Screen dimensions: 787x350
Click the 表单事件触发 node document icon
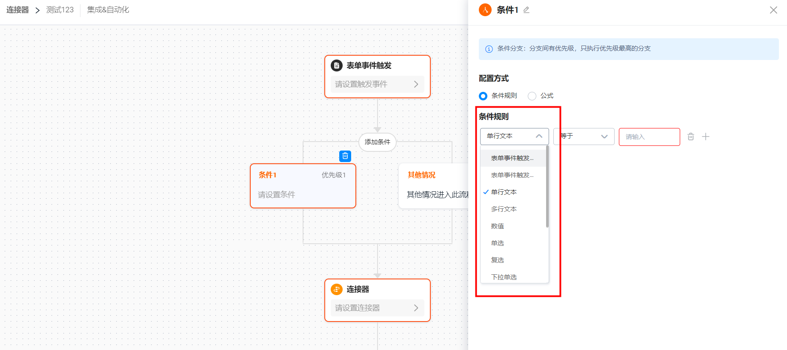tap(337, 65)
